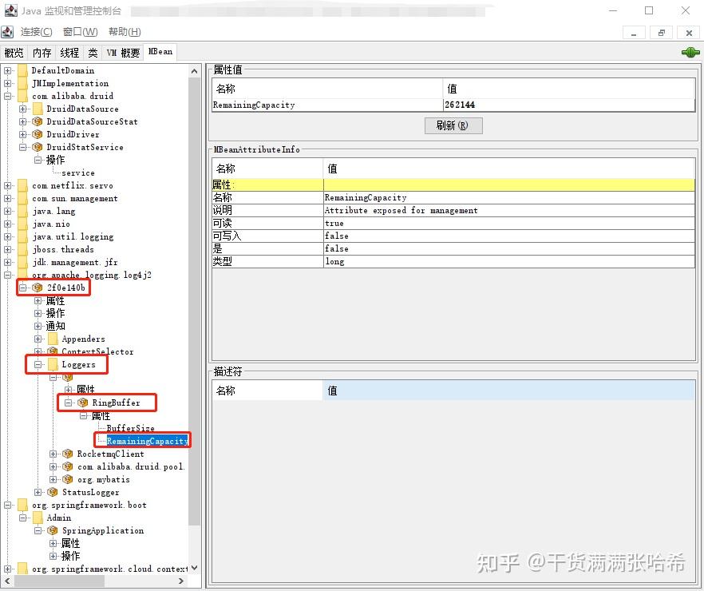Click the green connection status icon
The width and height of the screenshot is (704, 591).
coord(690,53)
